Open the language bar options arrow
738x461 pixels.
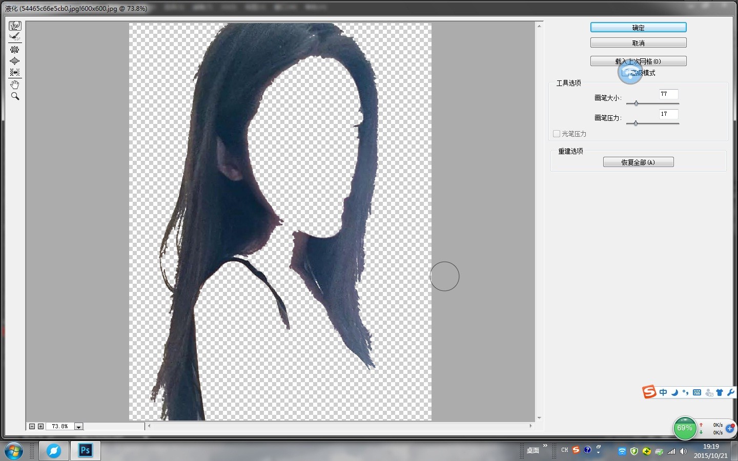point(599,453)
